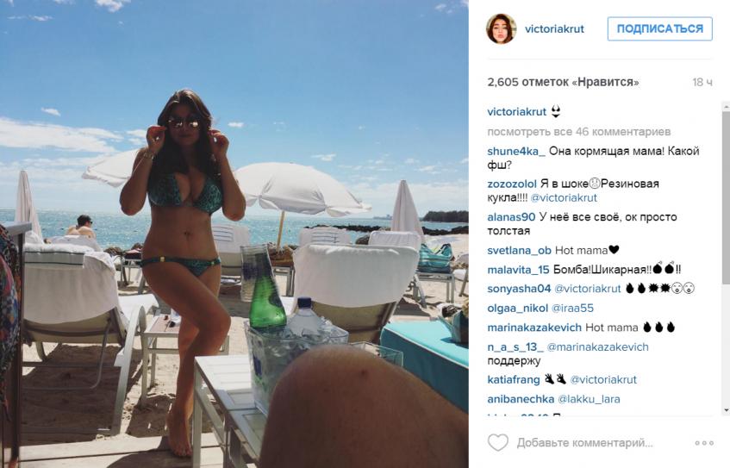Screen dimensions: 730x468
Task: Open zozozolol commenter profile
Action: pyautogui.click(x=512, y=184)
